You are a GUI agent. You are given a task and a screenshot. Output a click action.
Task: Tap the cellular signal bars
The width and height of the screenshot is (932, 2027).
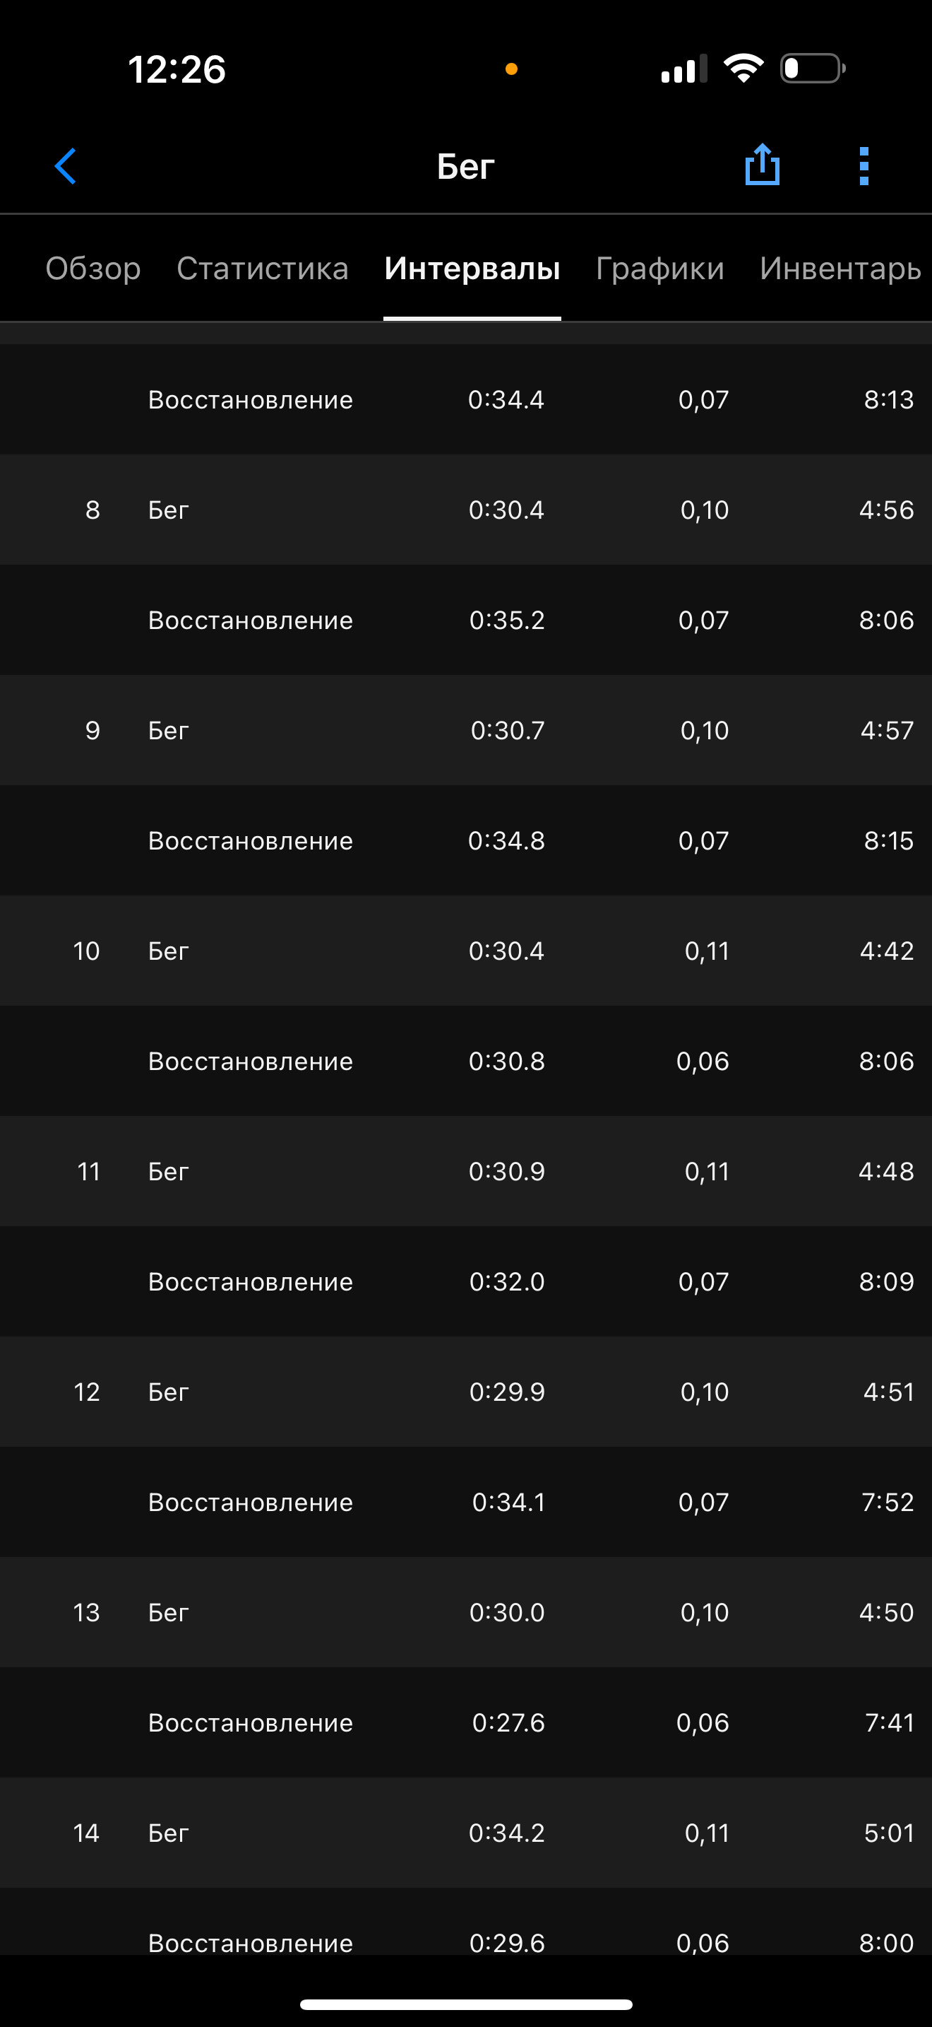point(683,69)
